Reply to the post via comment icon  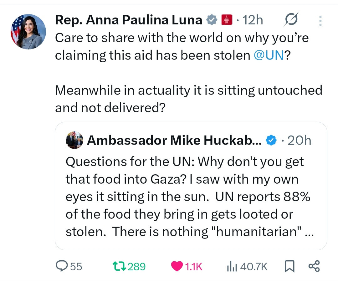pyautogui.click(x=60, y=266)
